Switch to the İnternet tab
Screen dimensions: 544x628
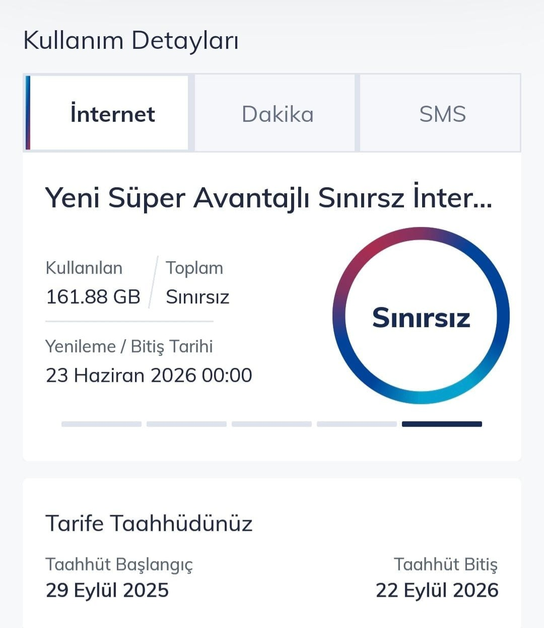[x=107, y=113]
